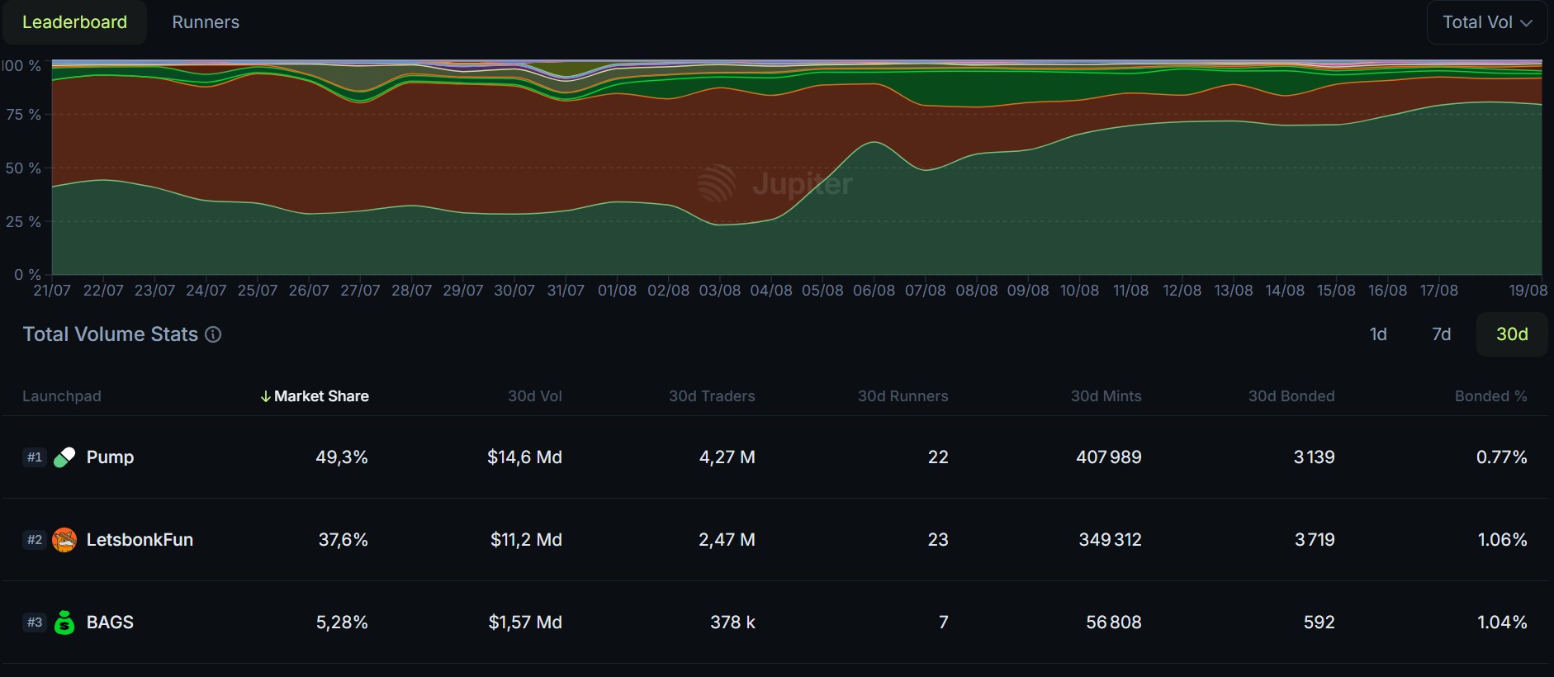
Task: Sort by Bonded % column header
Action: click(1490, 396)
